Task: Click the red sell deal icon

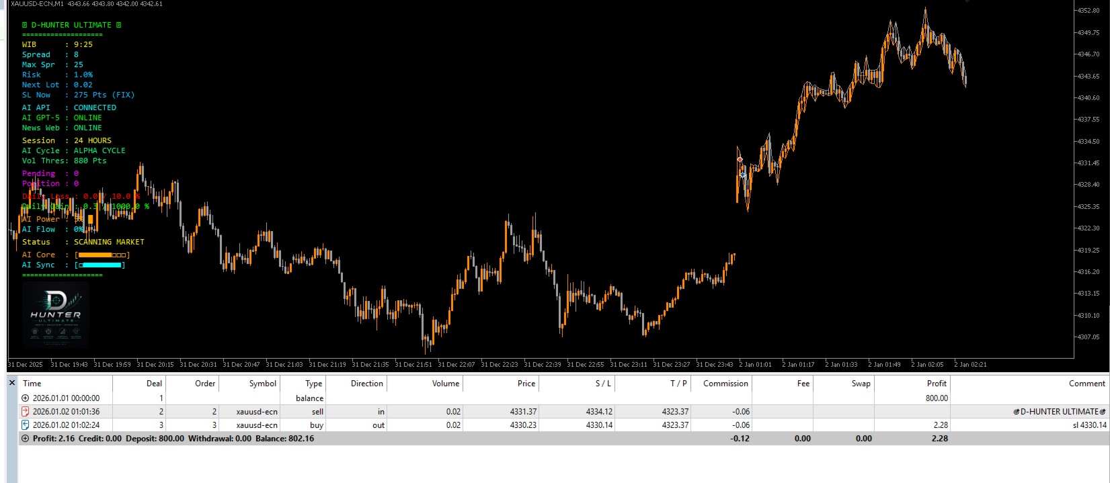Action: point(26,412)
